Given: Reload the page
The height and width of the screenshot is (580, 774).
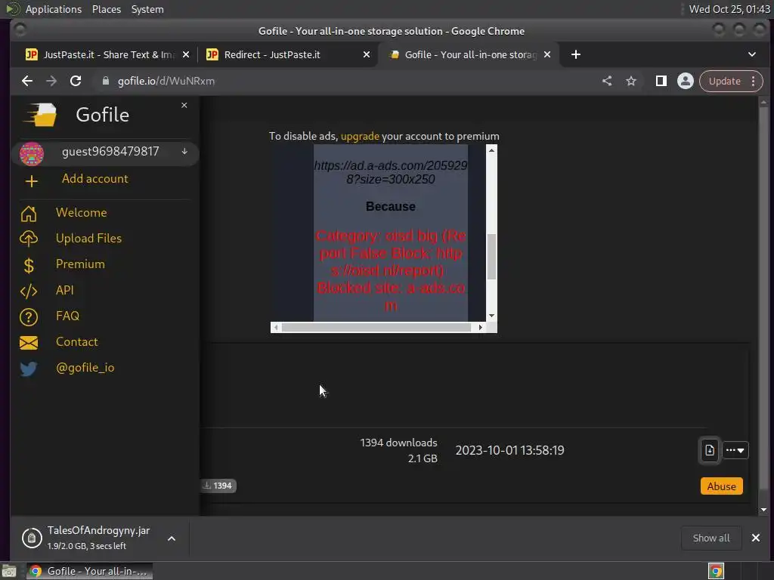Looking at the screenshot, I should click(76, 81).
